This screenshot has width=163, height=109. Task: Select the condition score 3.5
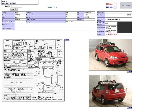click(x=67, y=13)
